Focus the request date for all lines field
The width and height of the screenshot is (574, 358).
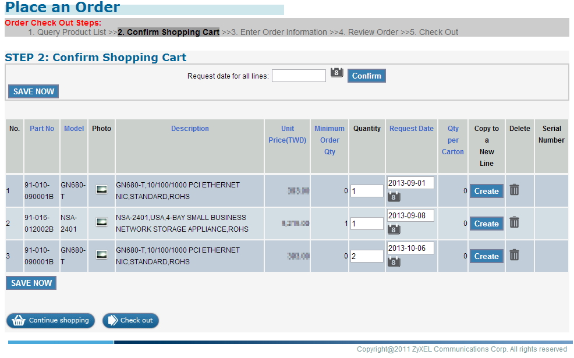coord(299,76)
